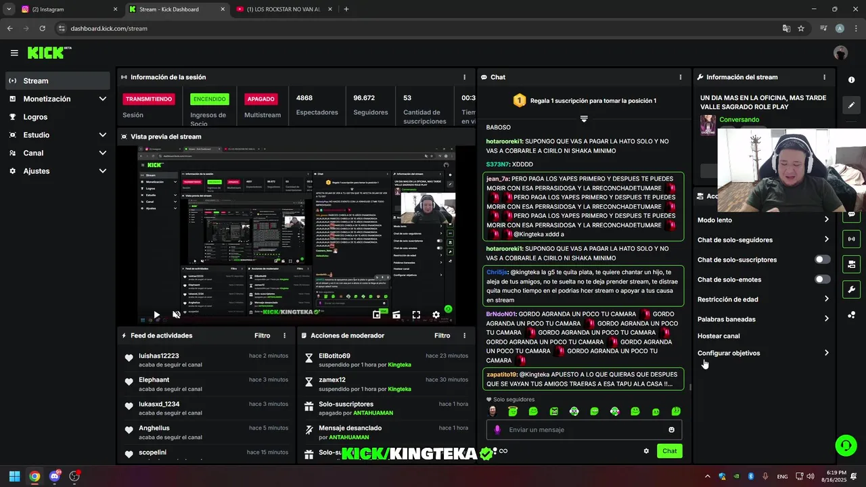The height and width of the screenshot is (487, 866).
Task: Open the hamburger navigation menu
Action: coord(14,53)
